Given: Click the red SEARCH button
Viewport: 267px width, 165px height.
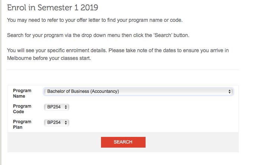Looking at the screenshot, I should [x=123, y=142].
